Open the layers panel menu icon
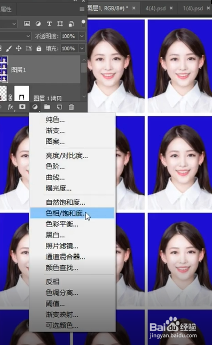212x345 pixels. click(x=82, y=9)
